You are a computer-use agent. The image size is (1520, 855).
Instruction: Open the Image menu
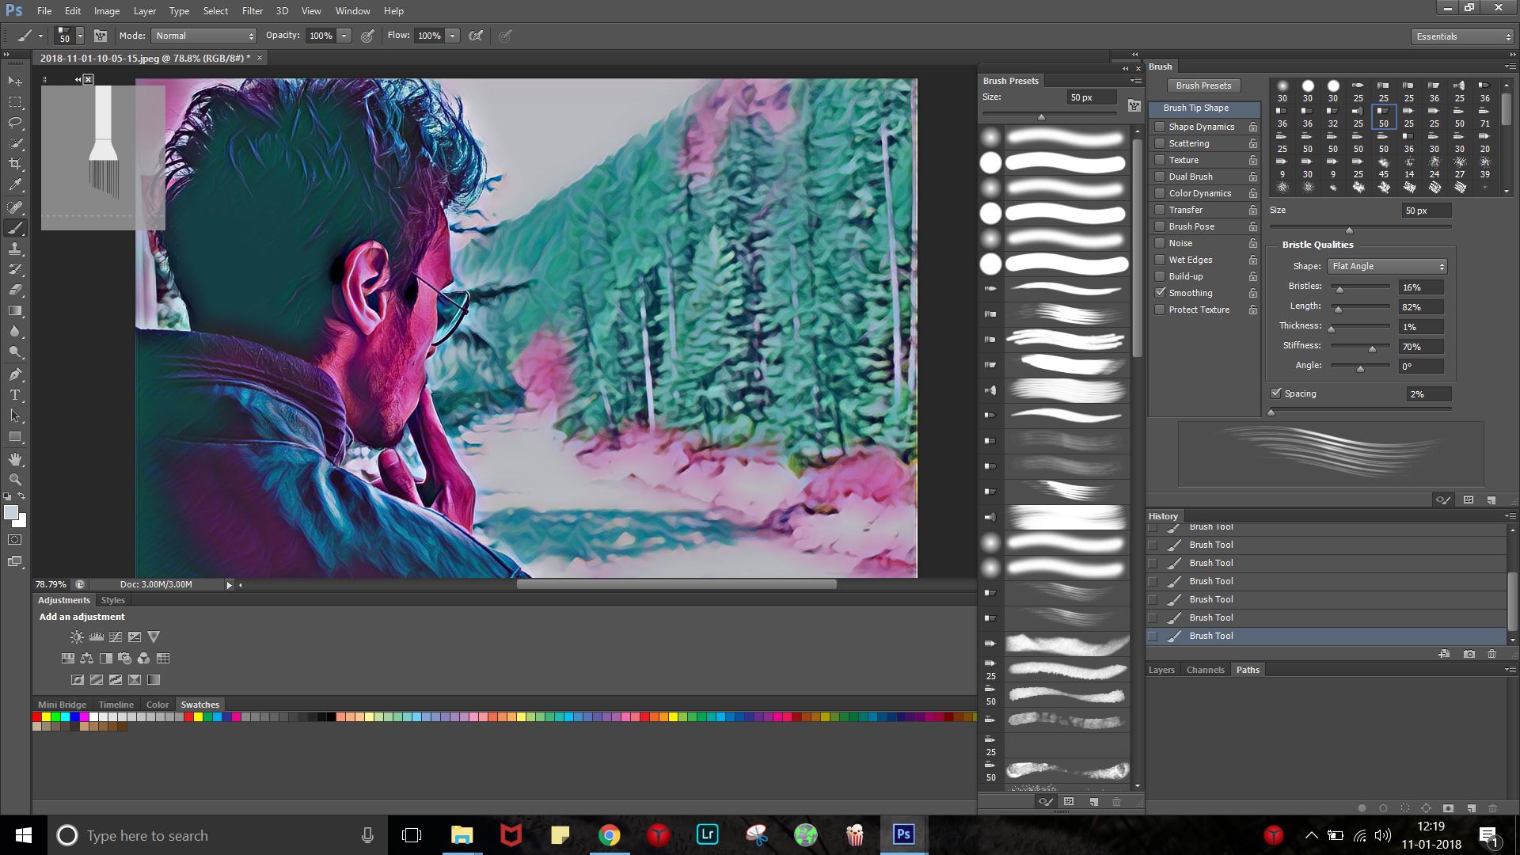pyautogui.click(x=107, y=11)
